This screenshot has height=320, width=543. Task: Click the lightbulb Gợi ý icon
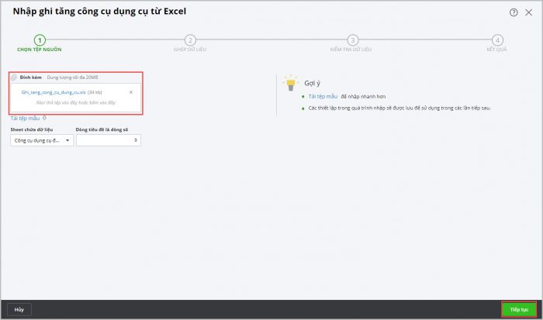coord(291,82)
